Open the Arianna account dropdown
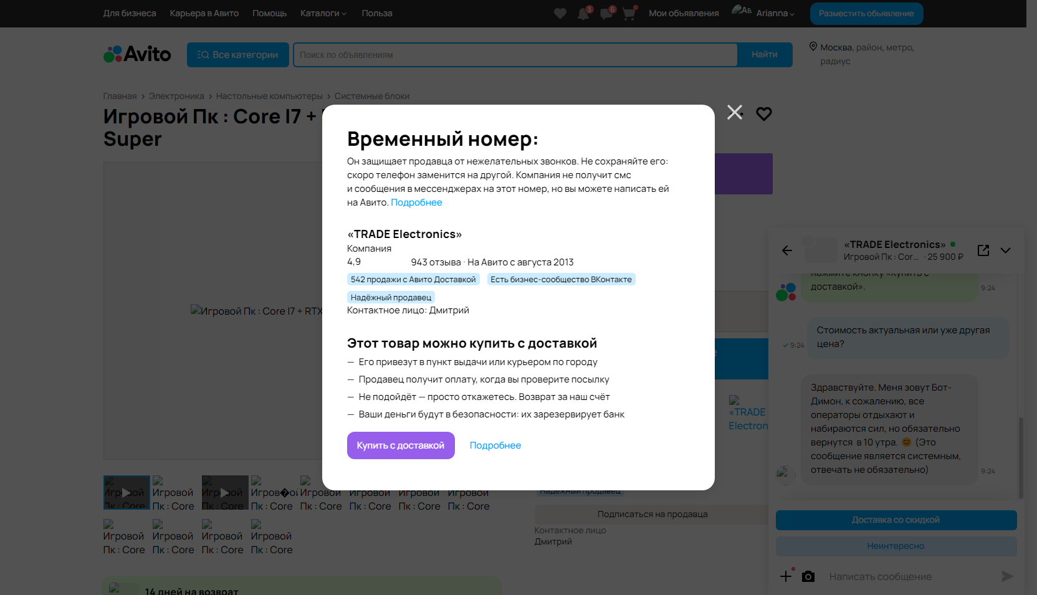1037x595 pixels. coord(775,13)
